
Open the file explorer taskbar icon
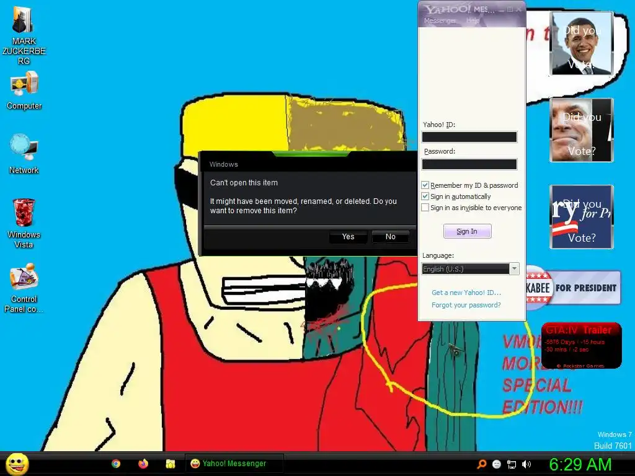[170, 464]
